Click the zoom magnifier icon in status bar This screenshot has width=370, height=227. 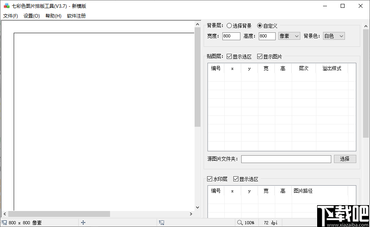click(240, 222)
